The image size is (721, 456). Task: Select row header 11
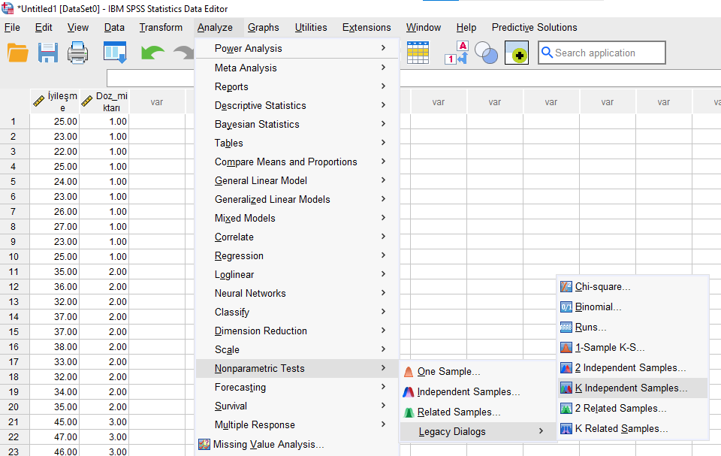[x=14, y=272]
